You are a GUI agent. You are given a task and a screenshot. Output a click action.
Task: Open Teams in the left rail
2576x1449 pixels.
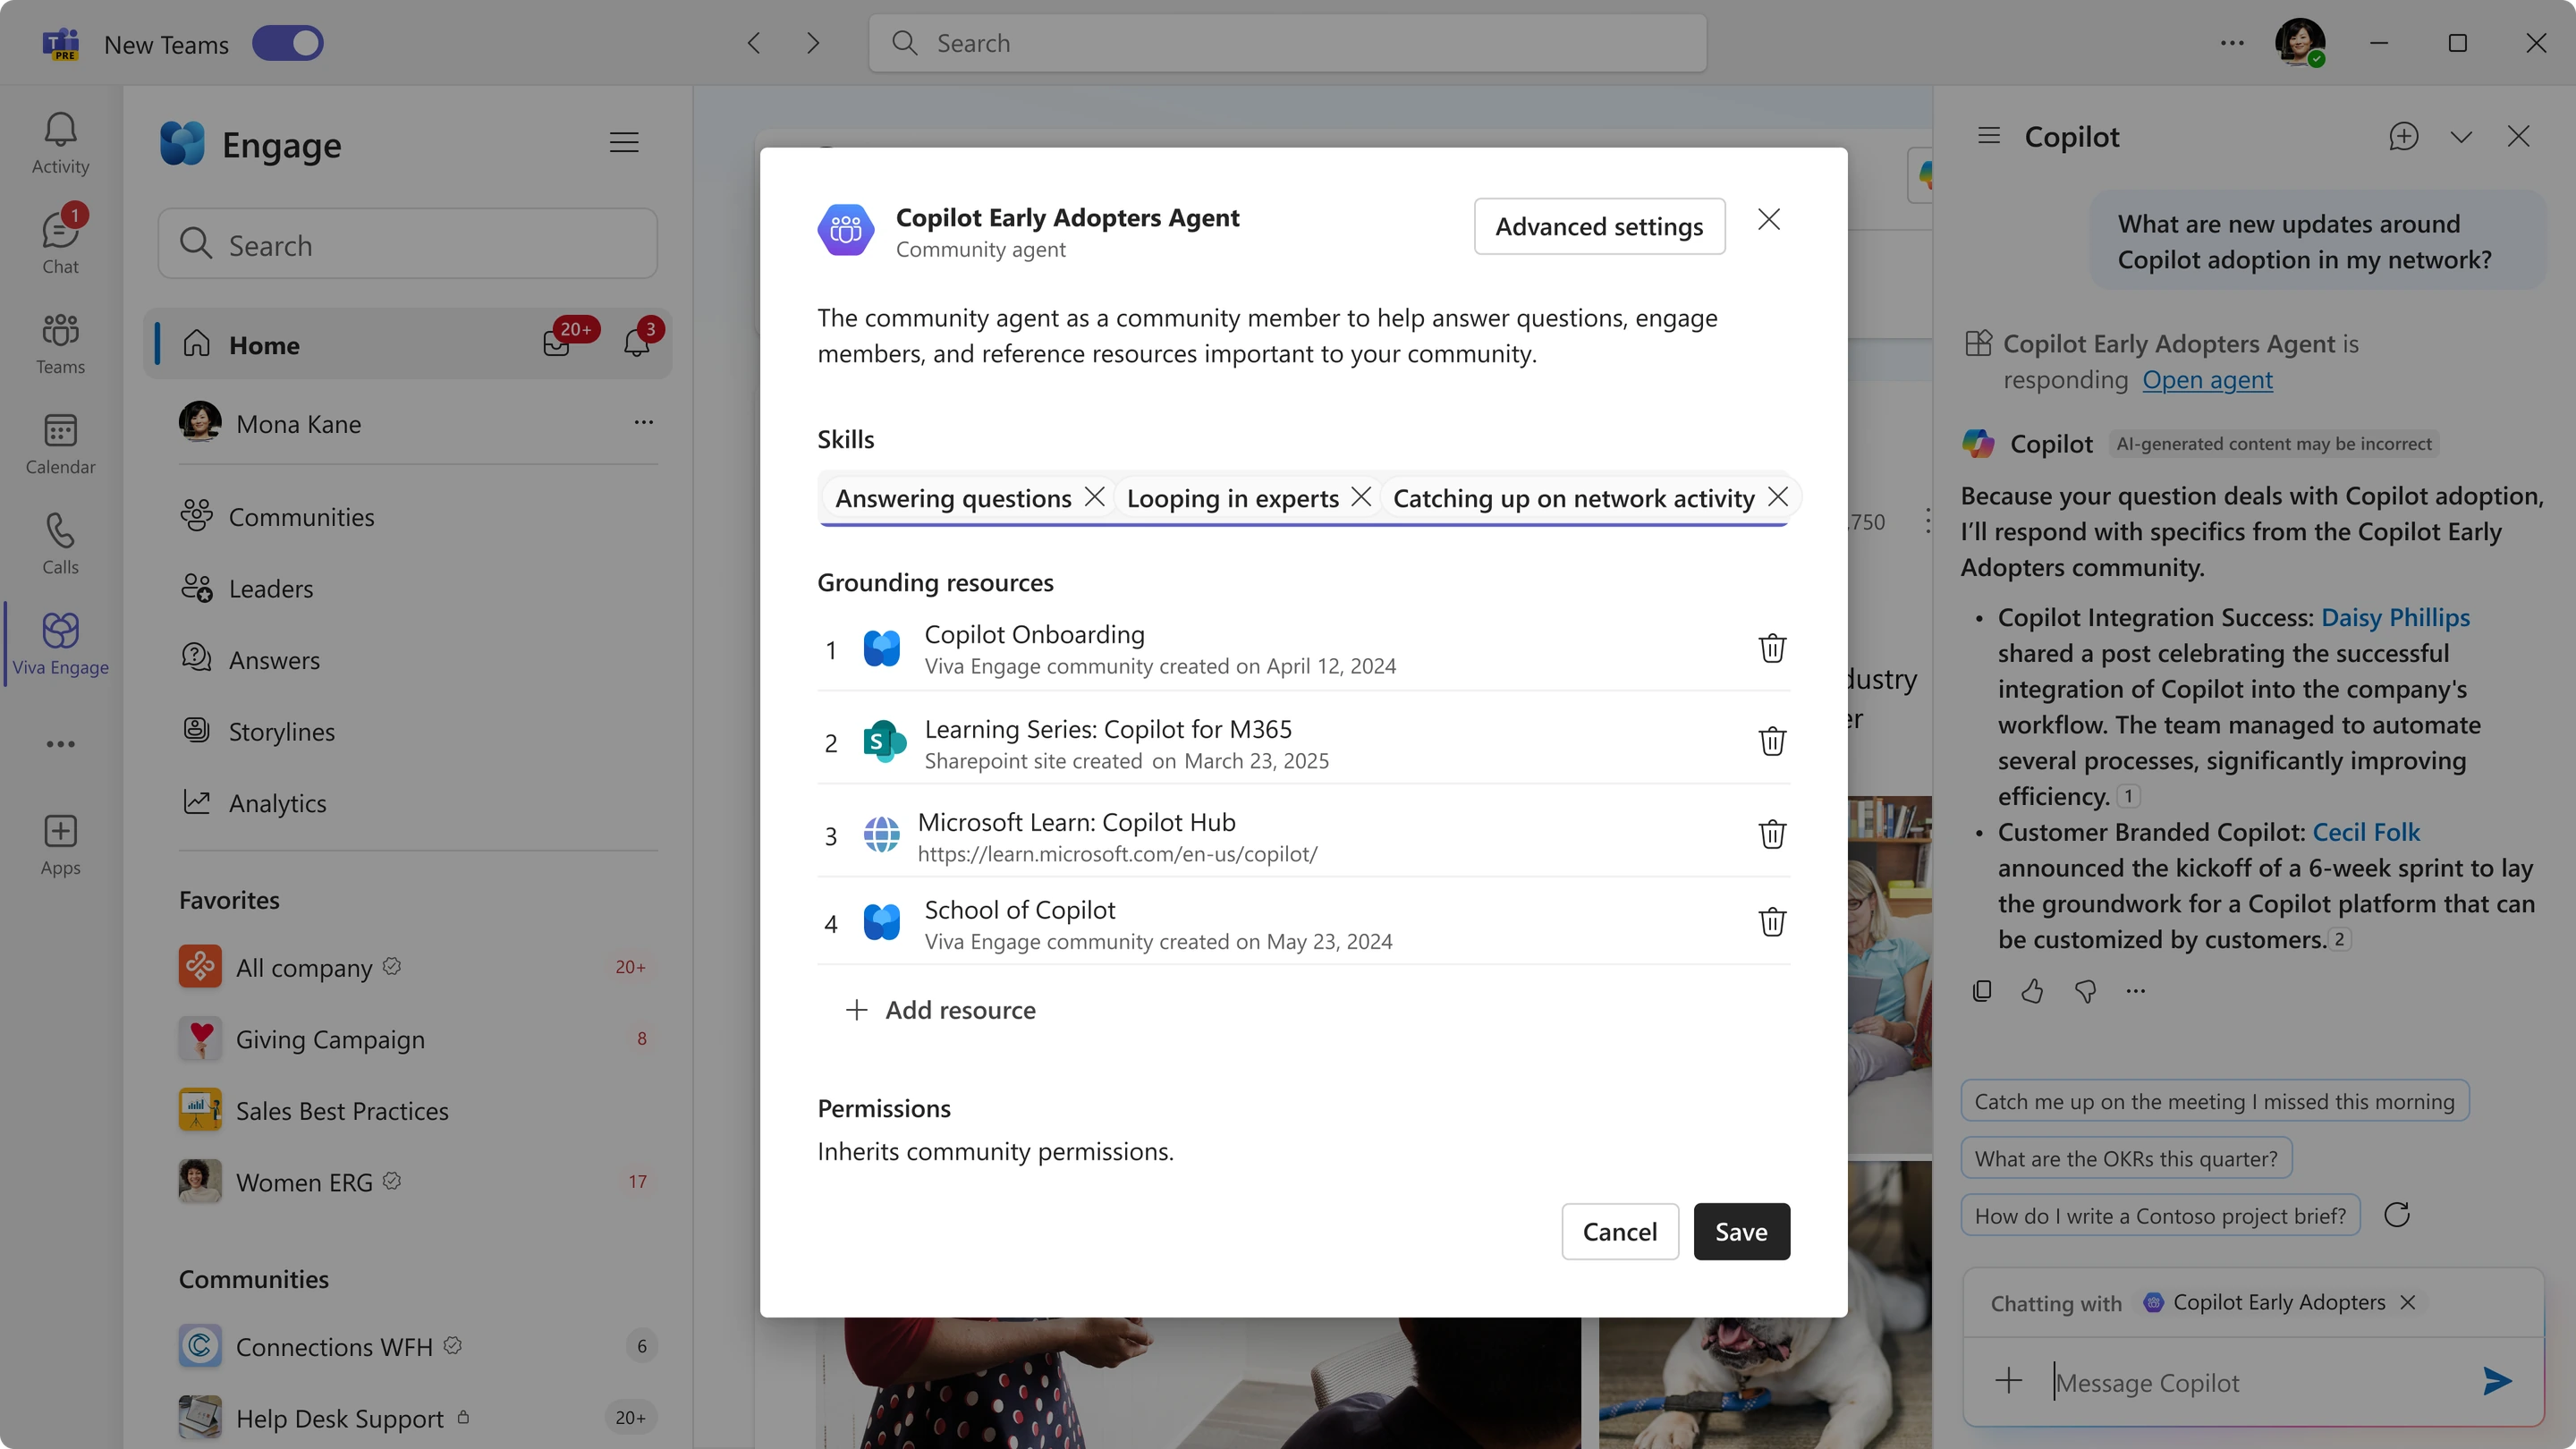tap(60, 343)
